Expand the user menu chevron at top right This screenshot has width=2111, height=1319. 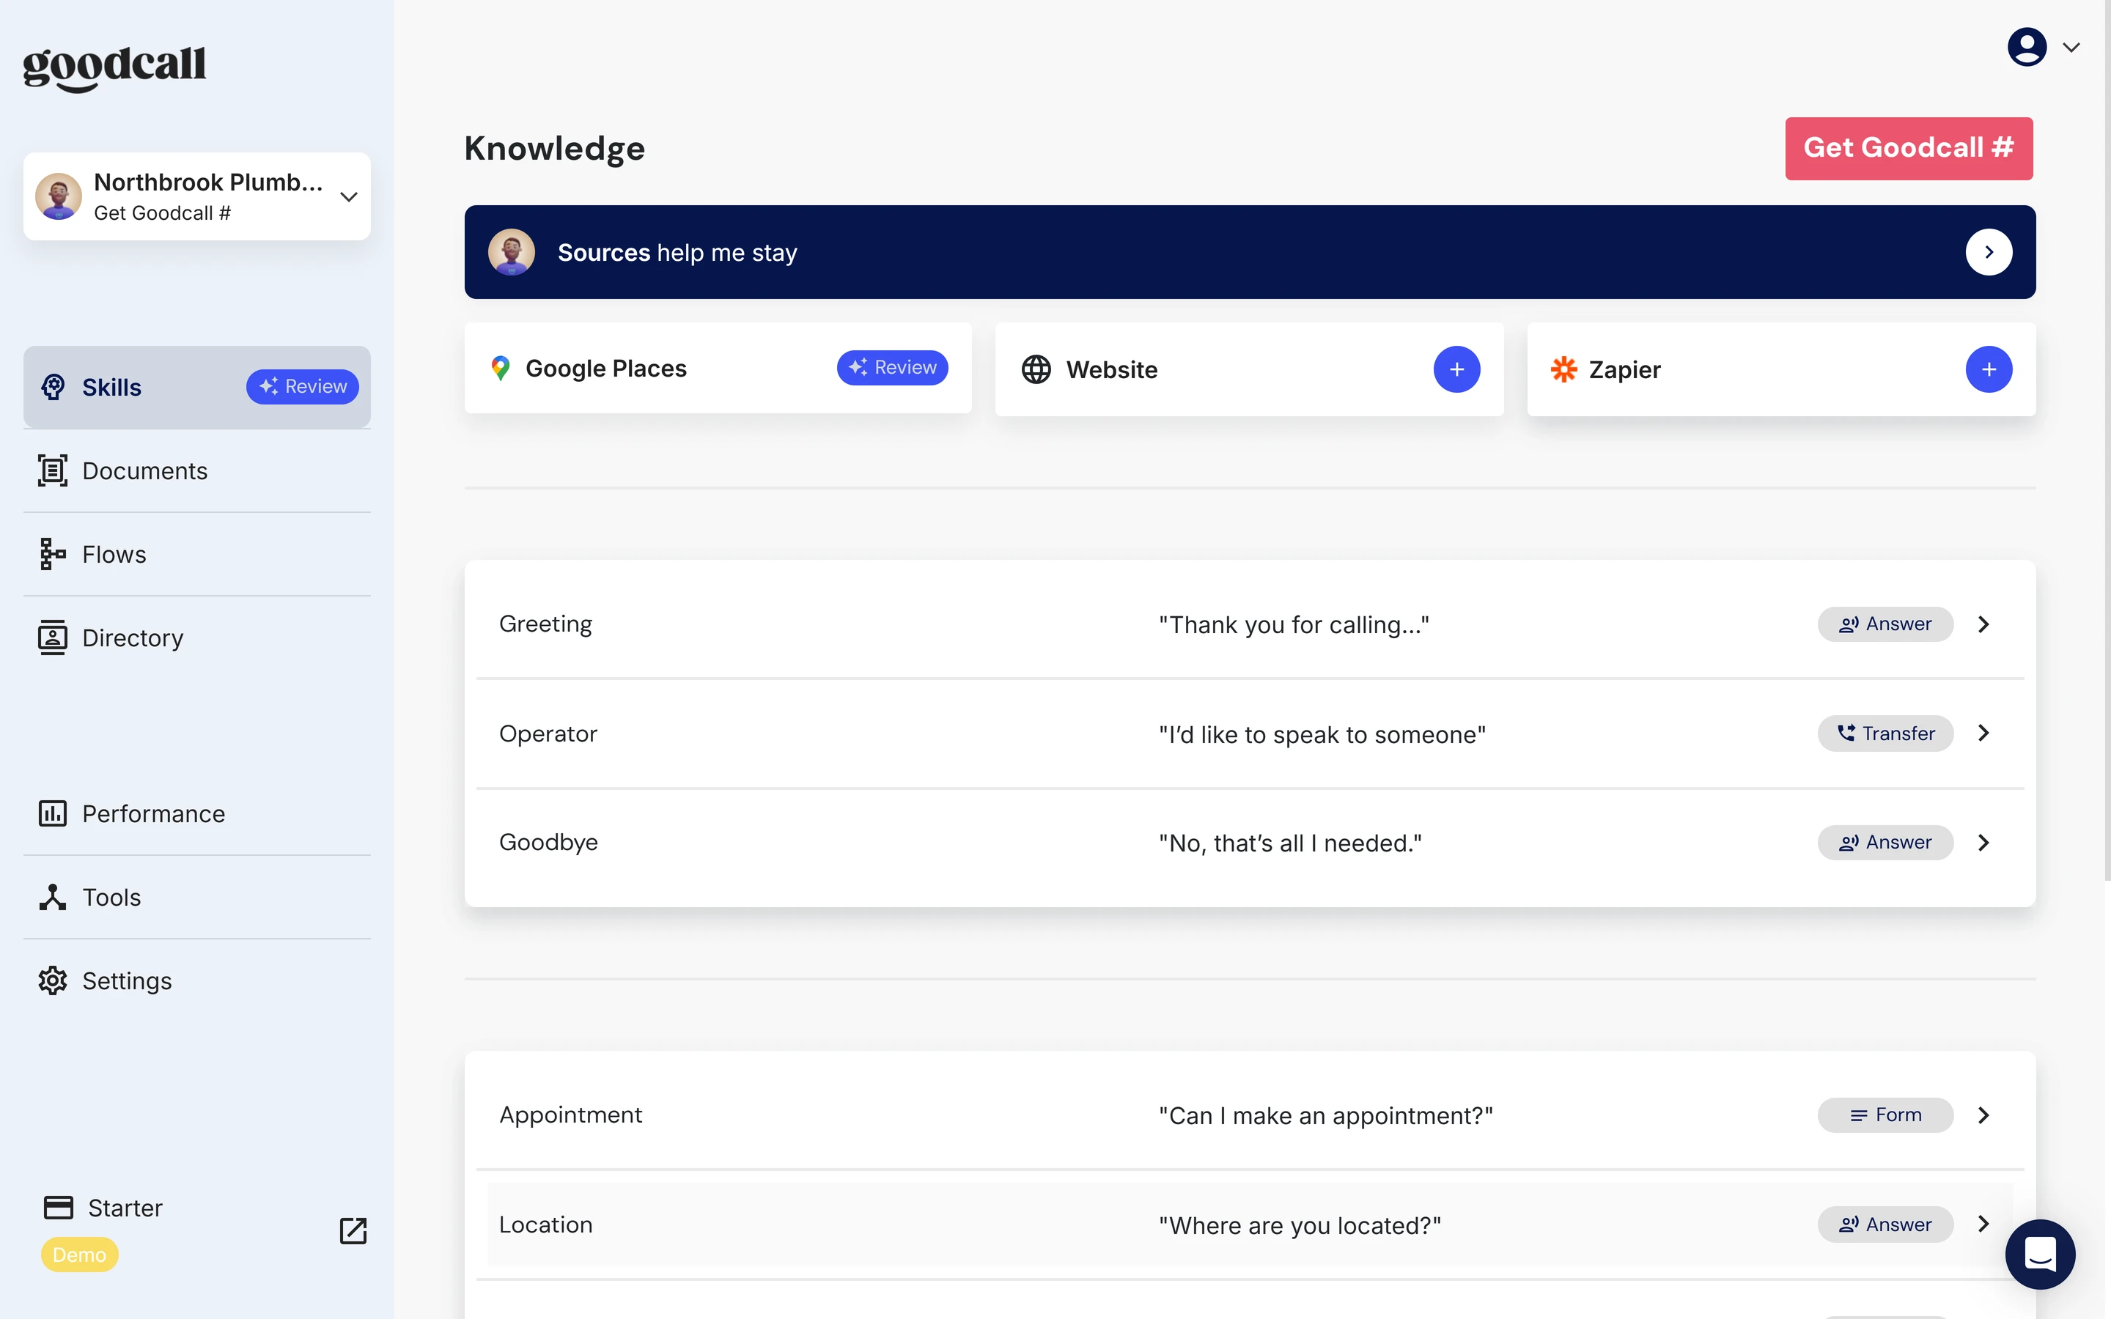click(x=2071, y=47)
